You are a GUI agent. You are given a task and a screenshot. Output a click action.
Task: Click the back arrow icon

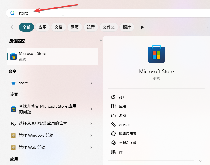click(x=13, y=27)
